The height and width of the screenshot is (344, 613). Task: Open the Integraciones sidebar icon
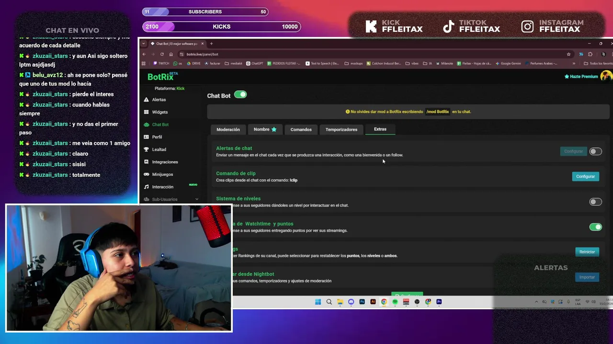tap(147, 161)
